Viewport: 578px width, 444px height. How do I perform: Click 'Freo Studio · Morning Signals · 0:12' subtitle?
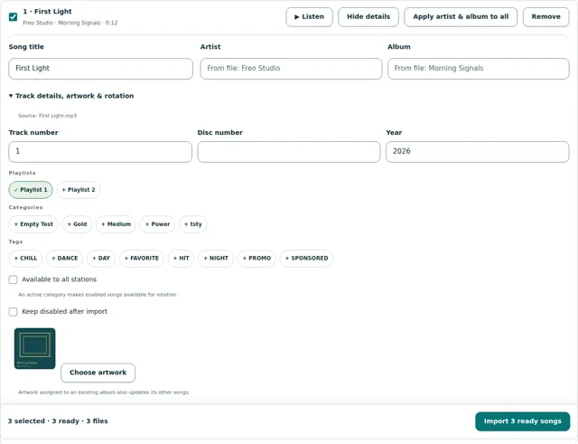[70, 23]
